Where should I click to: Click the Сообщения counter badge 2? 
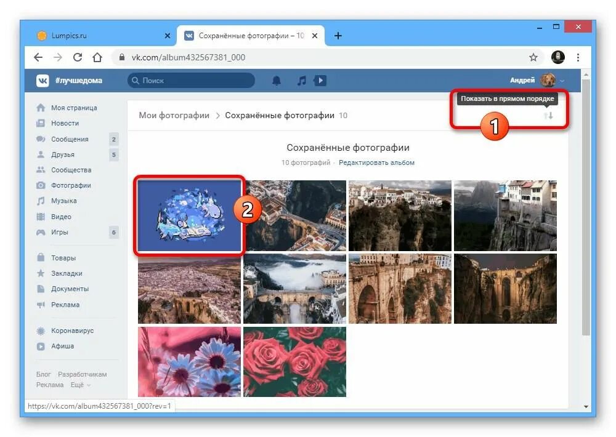(113, 139)
